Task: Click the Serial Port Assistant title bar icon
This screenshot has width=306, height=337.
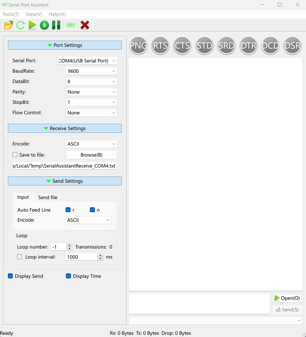Action: 4,5
